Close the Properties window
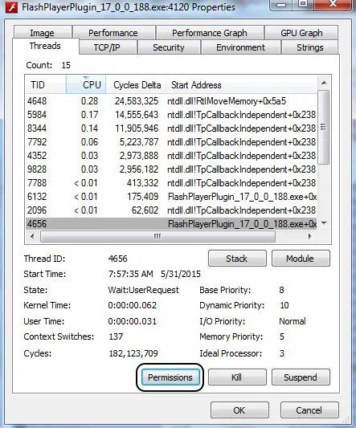This screenshot has height=428, width=356. [333, 5]
